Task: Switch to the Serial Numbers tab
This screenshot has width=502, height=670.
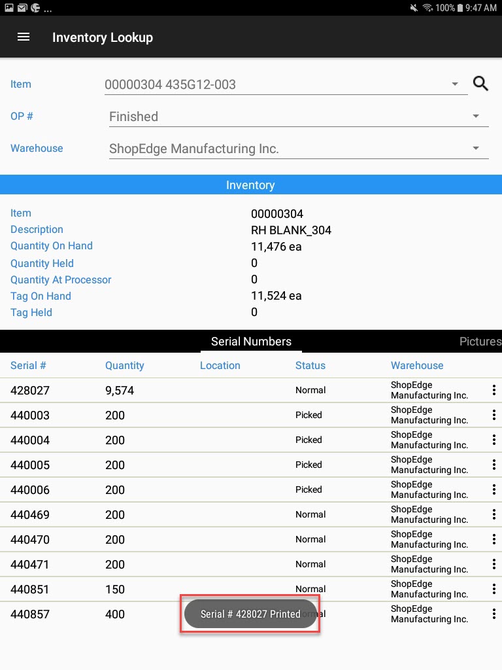Action: coord(251,342)
